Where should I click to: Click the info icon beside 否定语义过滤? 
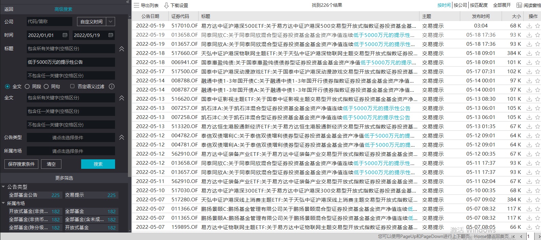pos(112,86)
